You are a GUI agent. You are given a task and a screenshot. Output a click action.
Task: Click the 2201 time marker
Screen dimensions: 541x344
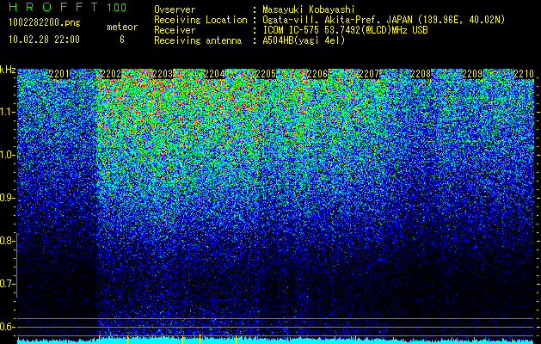(x=59, y=74)
